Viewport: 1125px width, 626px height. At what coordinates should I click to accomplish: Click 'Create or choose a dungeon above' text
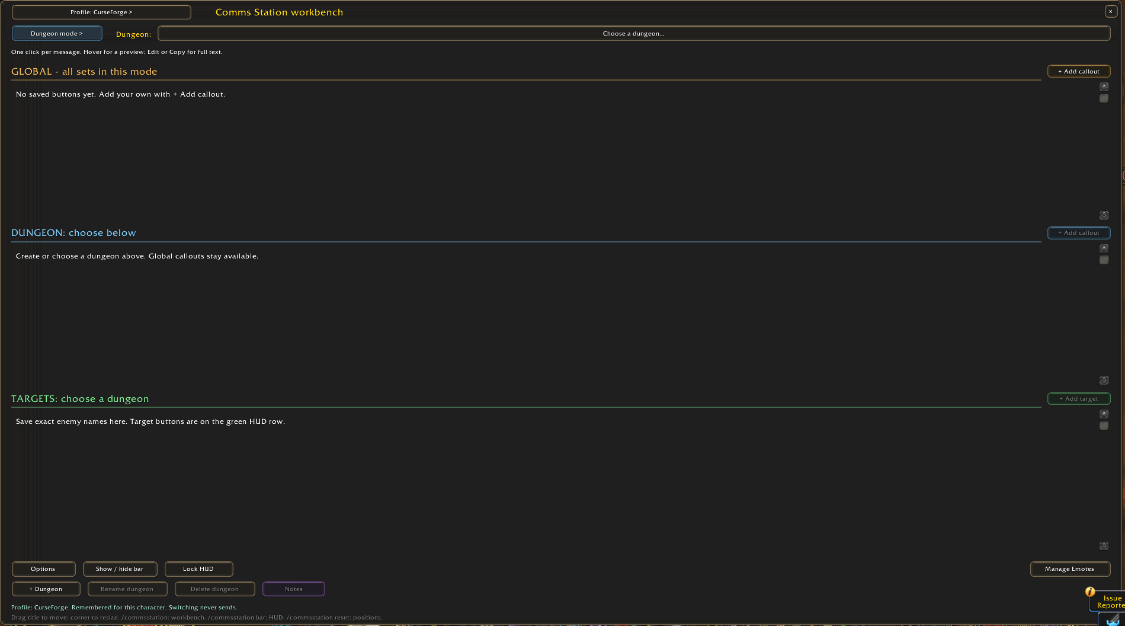pos(137,256)
